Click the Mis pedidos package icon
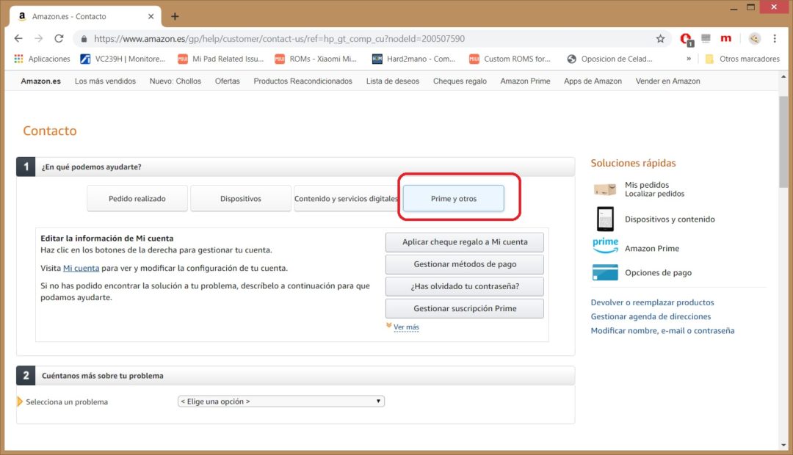 click(604, 189)
